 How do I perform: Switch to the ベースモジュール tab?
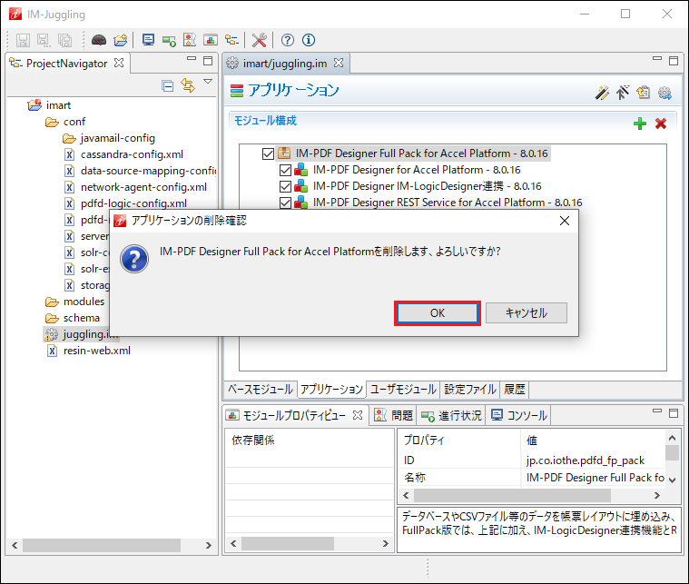261,390
